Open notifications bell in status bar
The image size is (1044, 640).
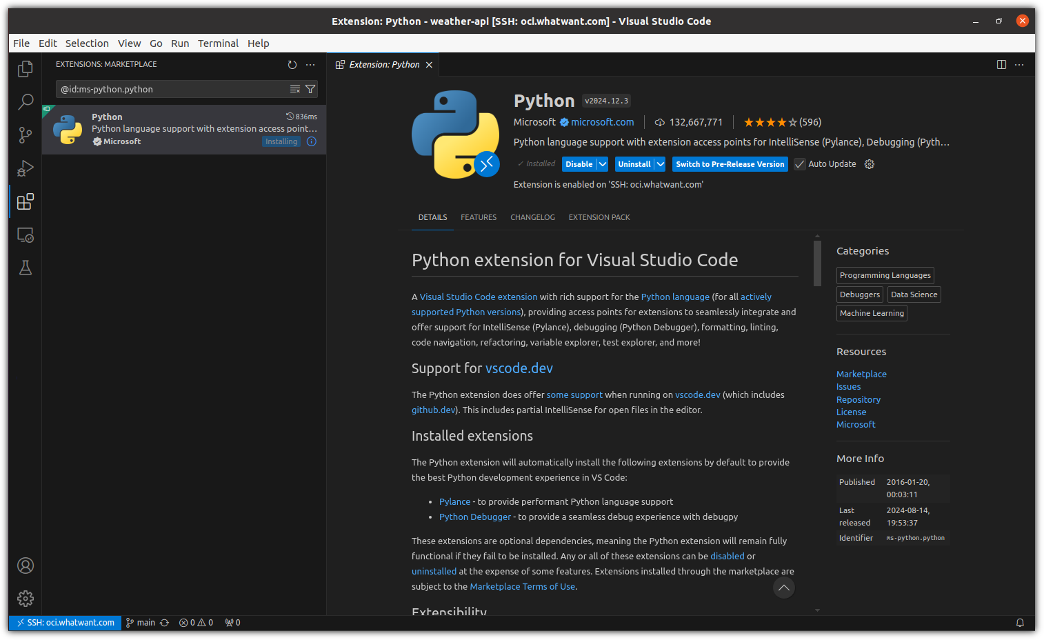(x=1020, y=623)
